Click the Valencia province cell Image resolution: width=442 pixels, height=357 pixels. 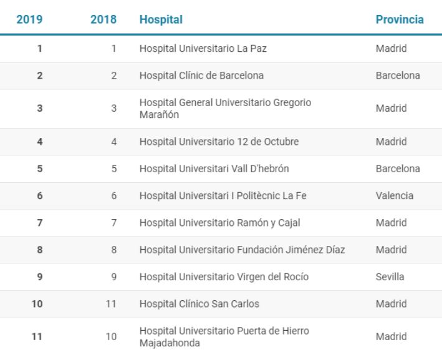click(395, 196)
